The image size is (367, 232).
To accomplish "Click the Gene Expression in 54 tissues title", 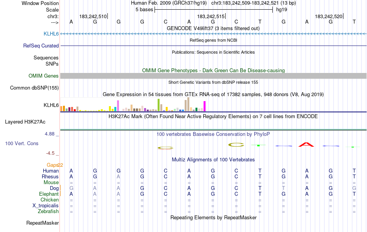I will pos(213,95).
